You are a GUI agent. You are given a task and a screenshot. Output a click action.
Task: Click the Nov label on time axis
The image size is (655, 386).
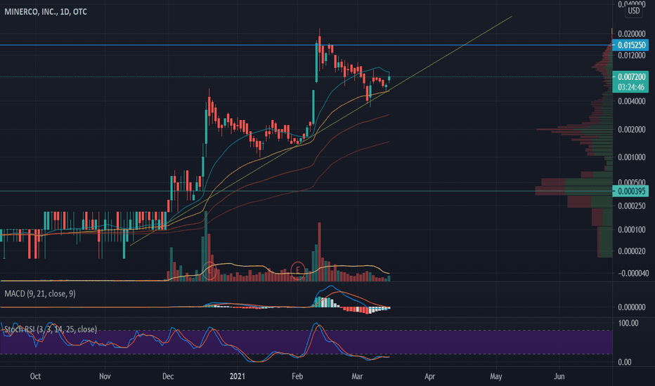point(105,376)
